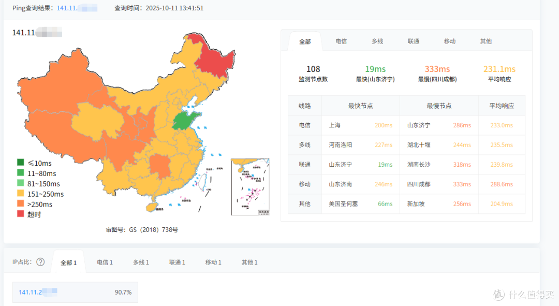Click the 11~80ms legend swatch
The height and width of the screenshot is (306, 559).
[21, 173]
